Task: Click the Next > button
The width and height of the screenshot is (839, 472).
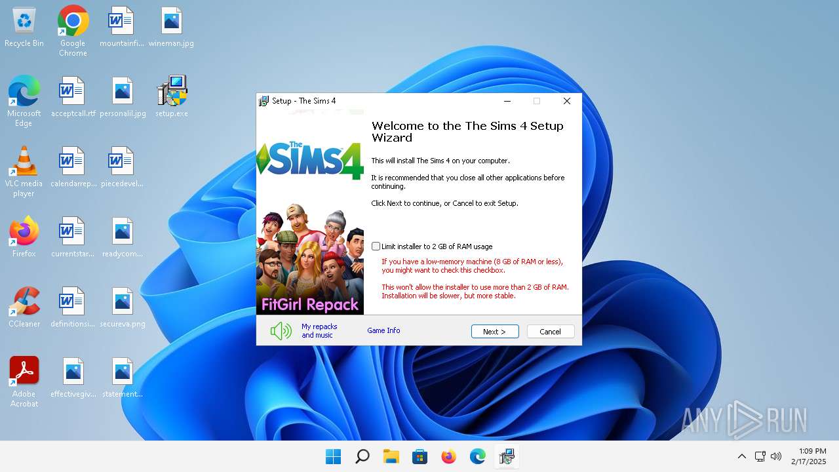Action: [x=495, y=332]
